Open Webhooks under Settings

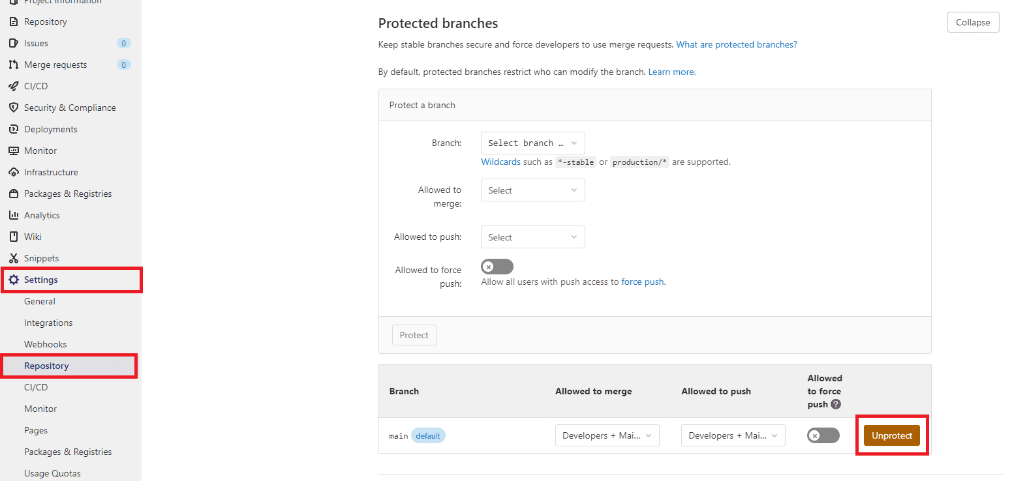click(x=46, y=344)
